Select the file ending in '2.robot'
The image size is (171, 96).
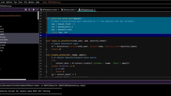[x=3, y=45]
